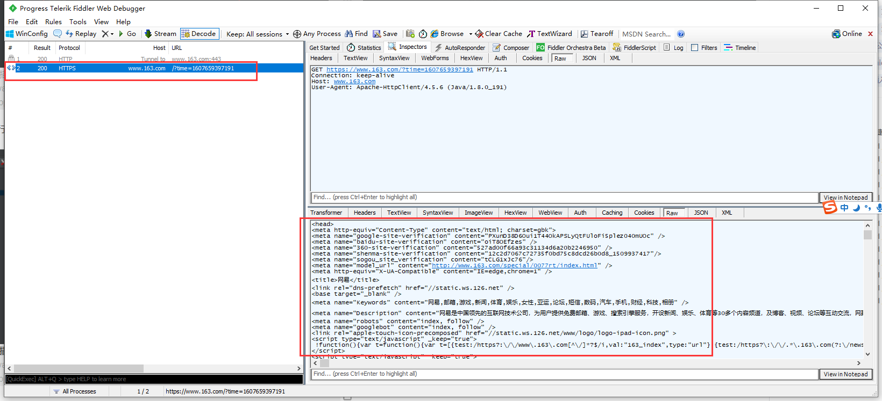
Task: Click Any Process target picker
Action: (x=317, y=34)
